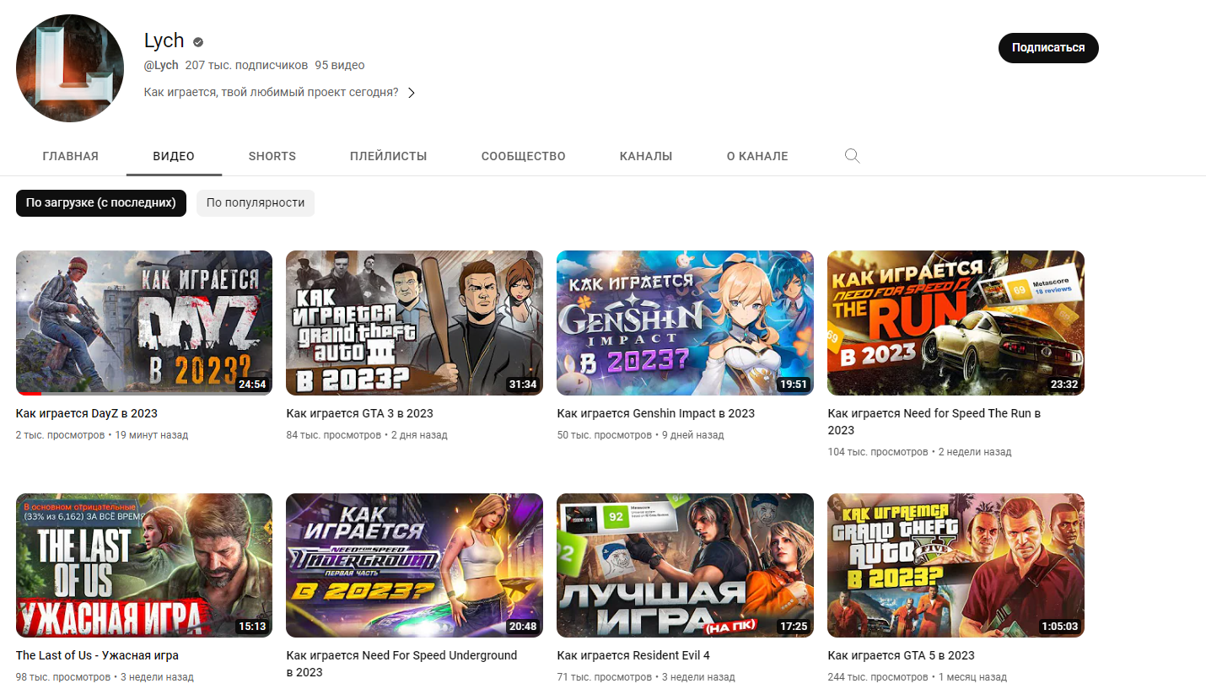Viewport: 1206px width, 689px height.
Task: Click '2 тыс. просмотров • 19 минут назад'
Action: coord(102,435)
